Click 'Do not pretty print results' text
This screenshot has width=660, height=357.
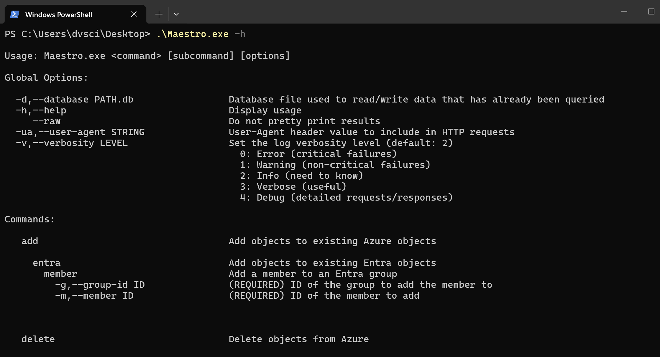tap(304, 121)
